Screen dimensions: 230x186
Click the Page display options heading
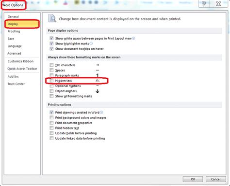[x=63, y=30]
